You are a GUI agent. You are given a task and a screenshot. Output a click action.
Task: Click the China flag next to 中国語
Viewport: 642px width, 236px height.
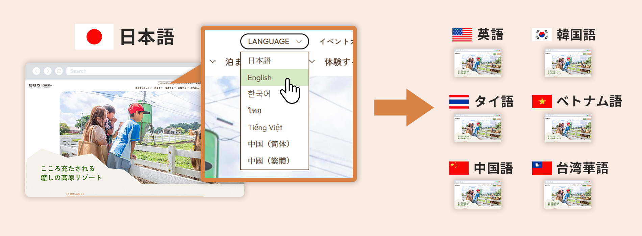459,168
